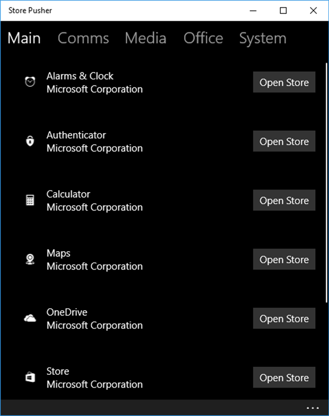Screen dimensions: 329x416
Task: Open Store listing for Maps
Action: click(x=284, y=260)
